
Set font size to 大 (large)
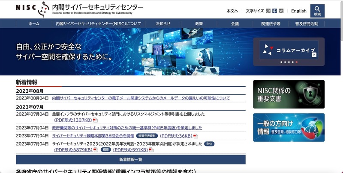click(x=281, y=11)
